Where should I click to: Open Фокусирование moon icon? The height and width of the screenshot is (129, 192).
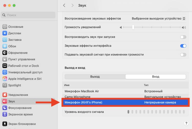pos(5,108)
